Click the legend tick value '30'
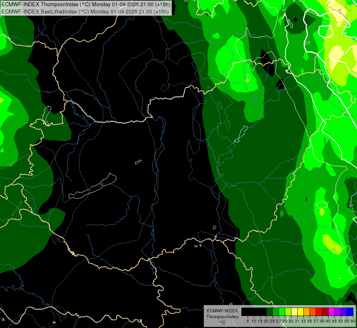The width and height of the screenshot is (357, 328). pyautogui.click(x=291, y=321)
